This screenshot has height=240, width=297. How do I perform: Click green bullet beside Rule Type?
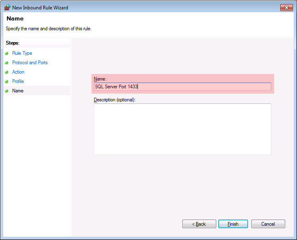[7, 53]
